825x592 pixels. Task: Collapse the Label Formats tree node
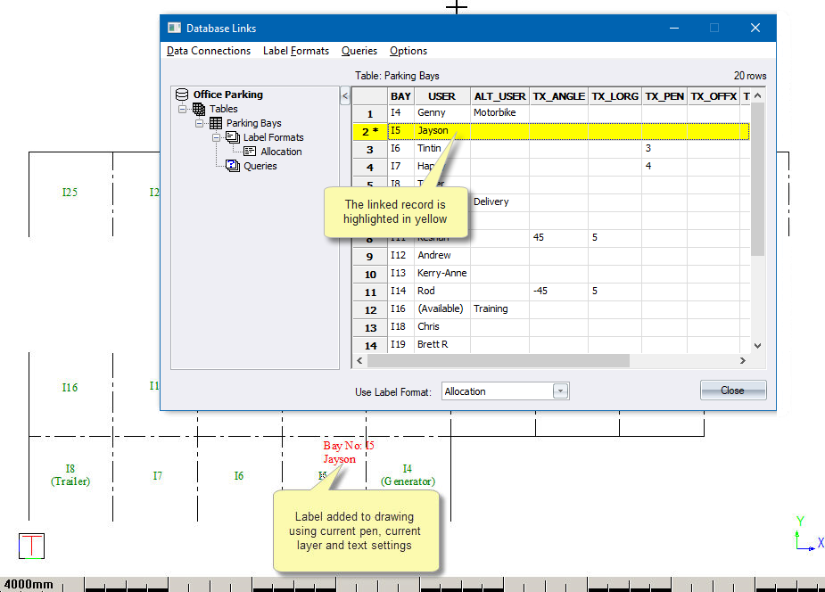pyautogui.click(x=217, y=137)
